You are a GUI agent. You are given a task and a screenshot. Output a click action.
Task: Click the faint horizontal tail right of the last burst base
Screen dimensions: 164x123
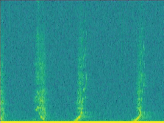pos(149,113)
